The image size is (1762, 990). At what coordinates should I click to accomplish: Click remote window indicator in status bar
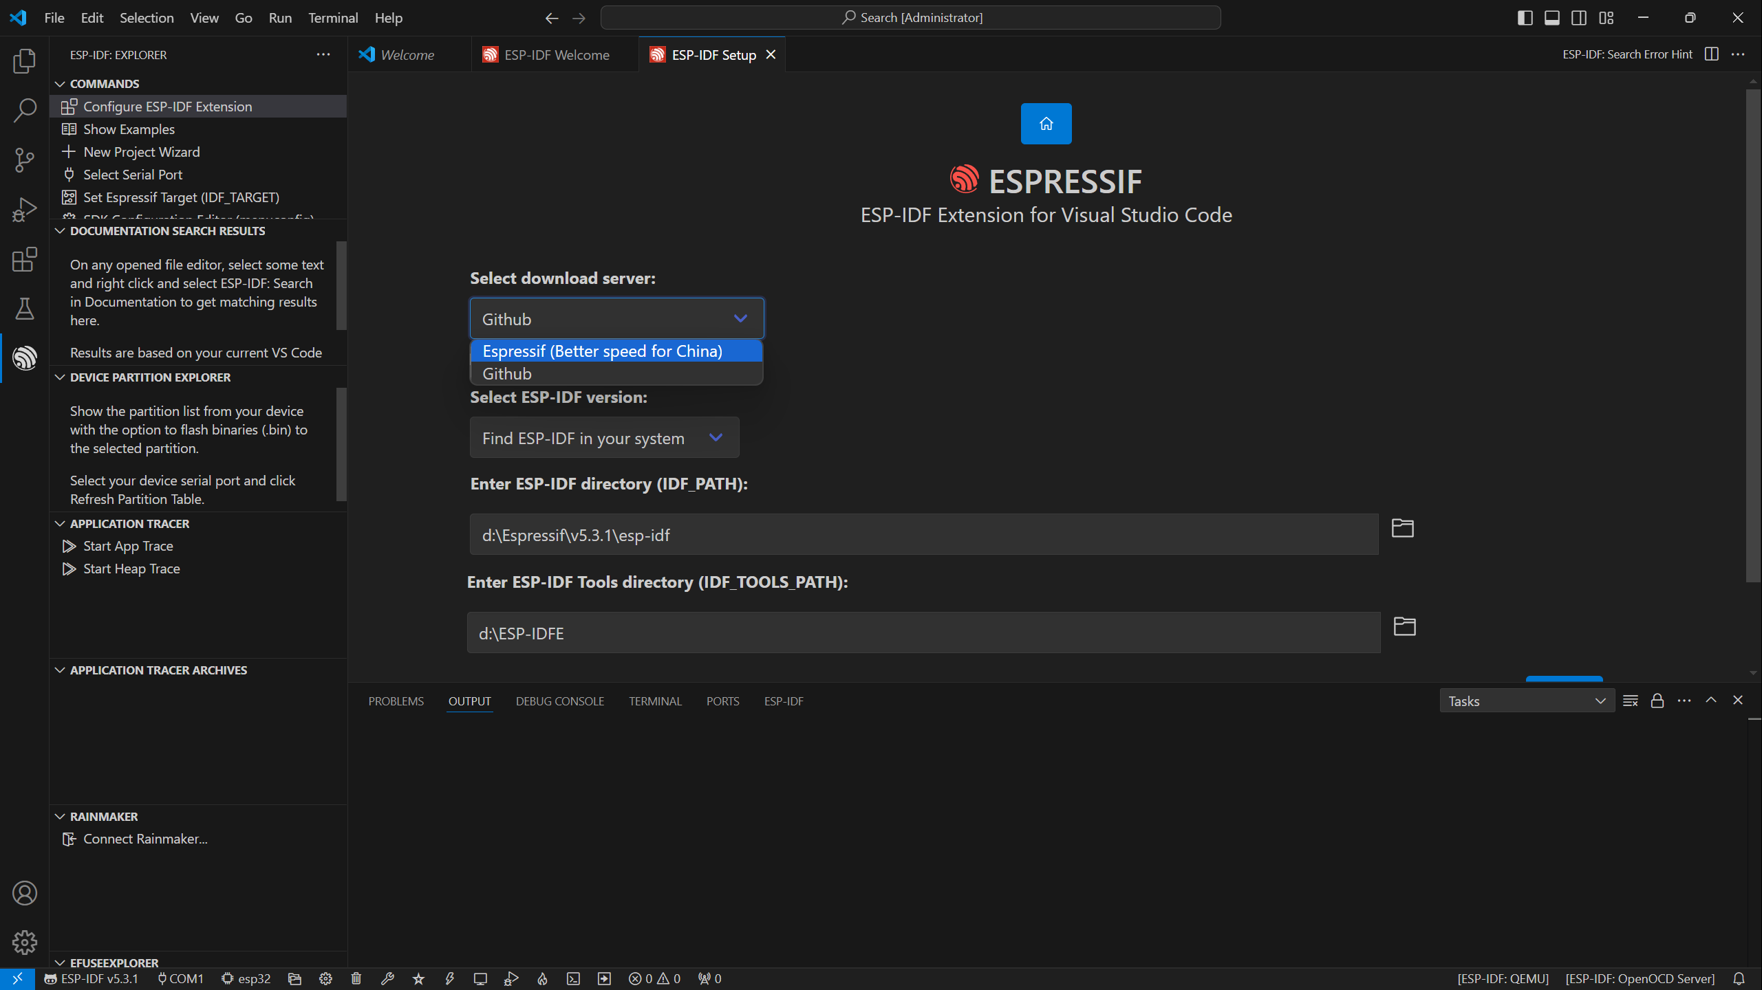tap(17, 978)
